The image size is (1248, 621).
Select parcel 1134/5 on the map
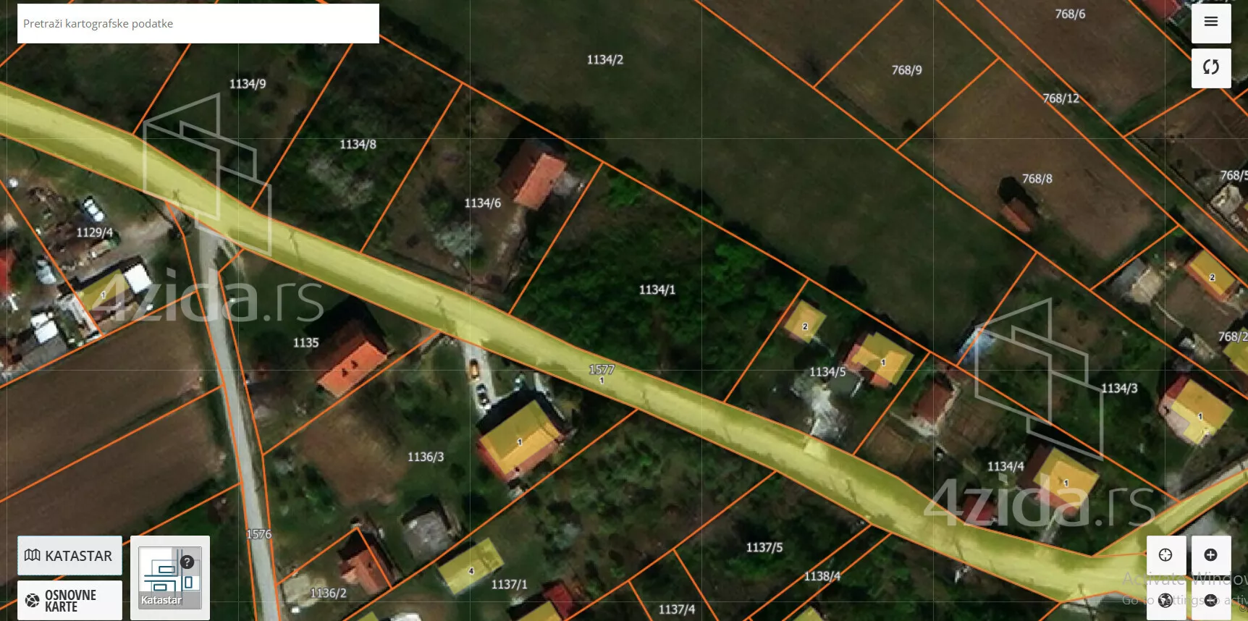point(827,372)
